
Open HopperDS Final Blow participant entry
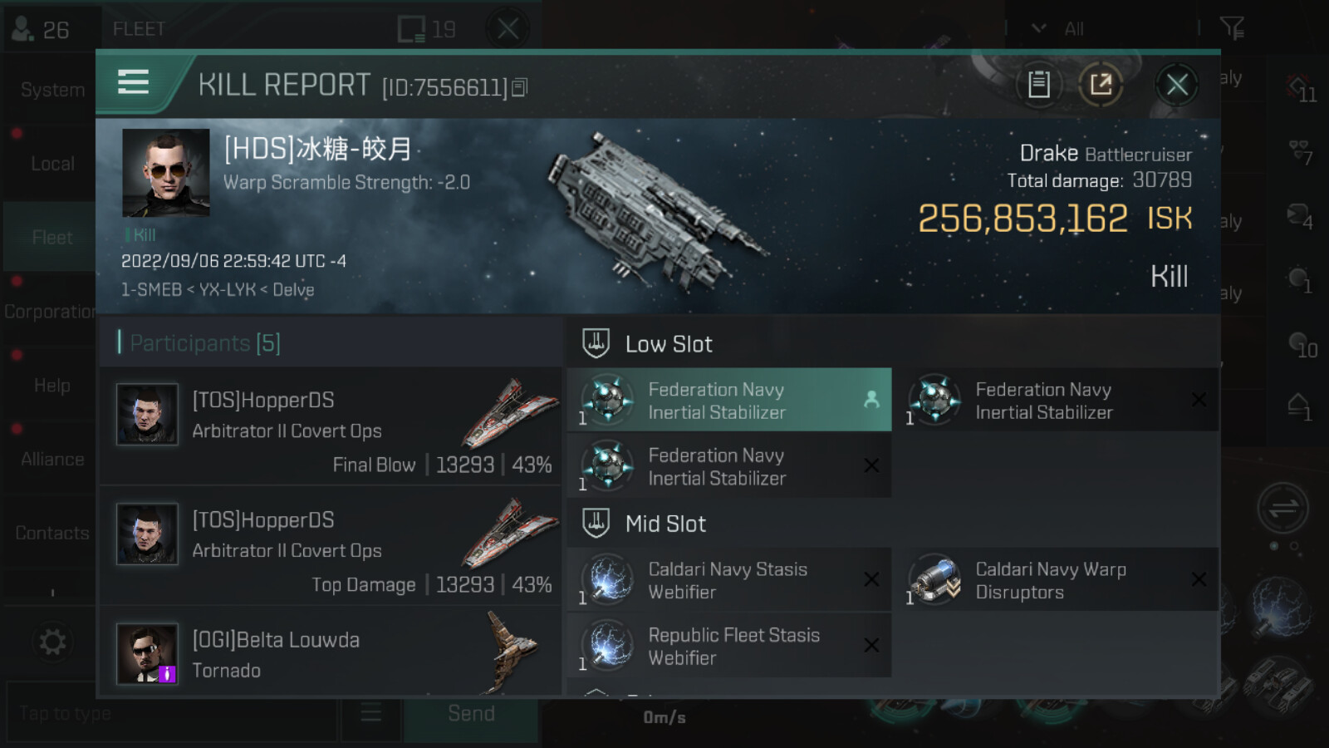pyautogui.click(x=331, y=426)
